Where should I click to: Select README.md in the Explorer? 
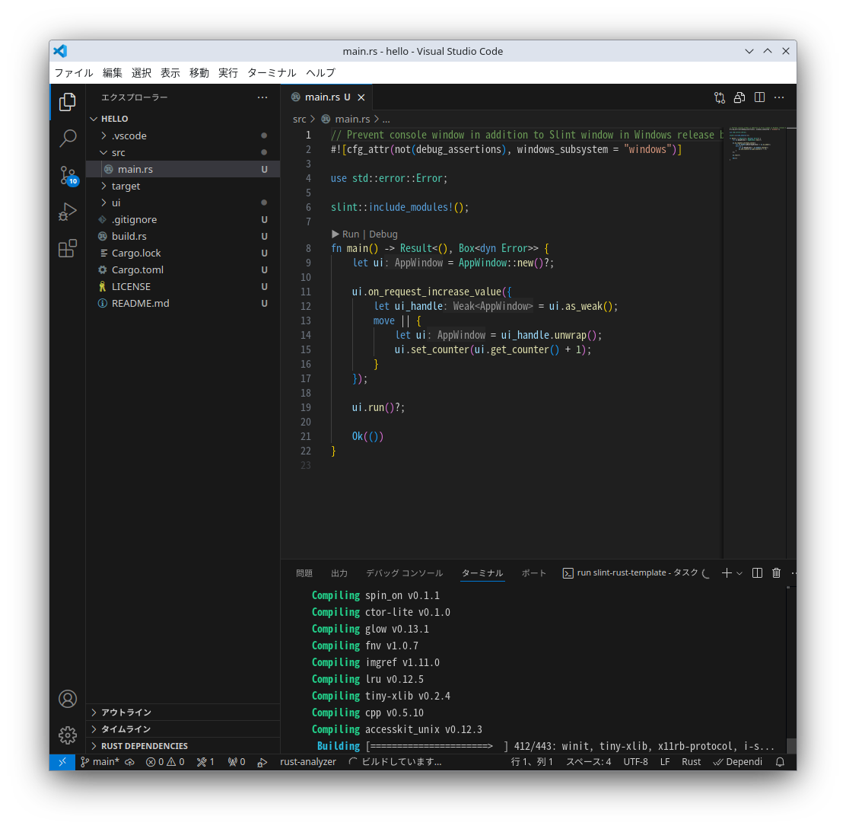[x=141, y=303]
